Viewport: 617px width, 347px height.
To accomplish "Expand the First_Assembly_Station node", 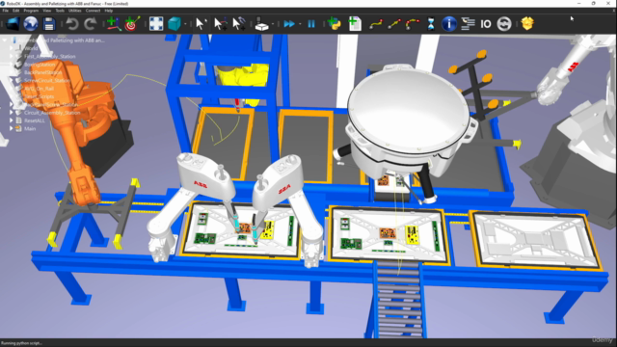I will (x=12, y=56).
